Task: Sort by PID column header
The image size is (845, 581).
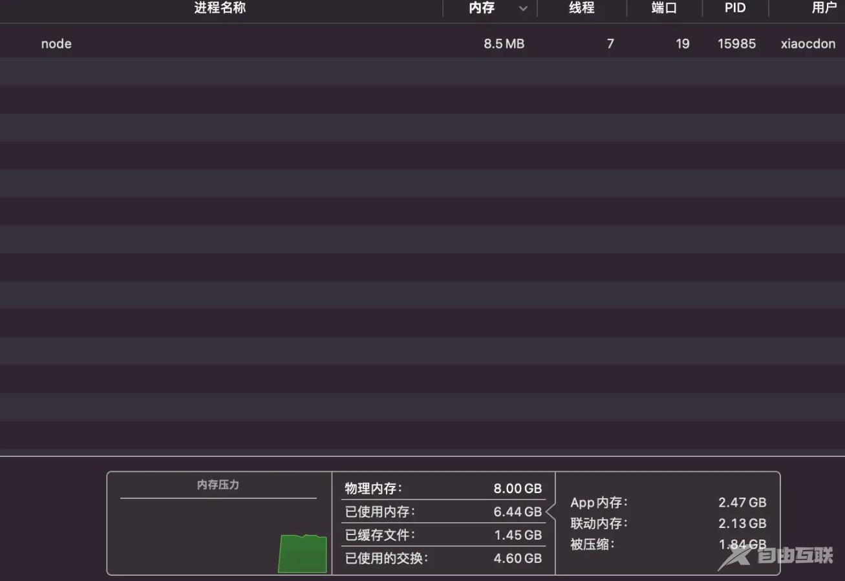Action: pos(735,8)
